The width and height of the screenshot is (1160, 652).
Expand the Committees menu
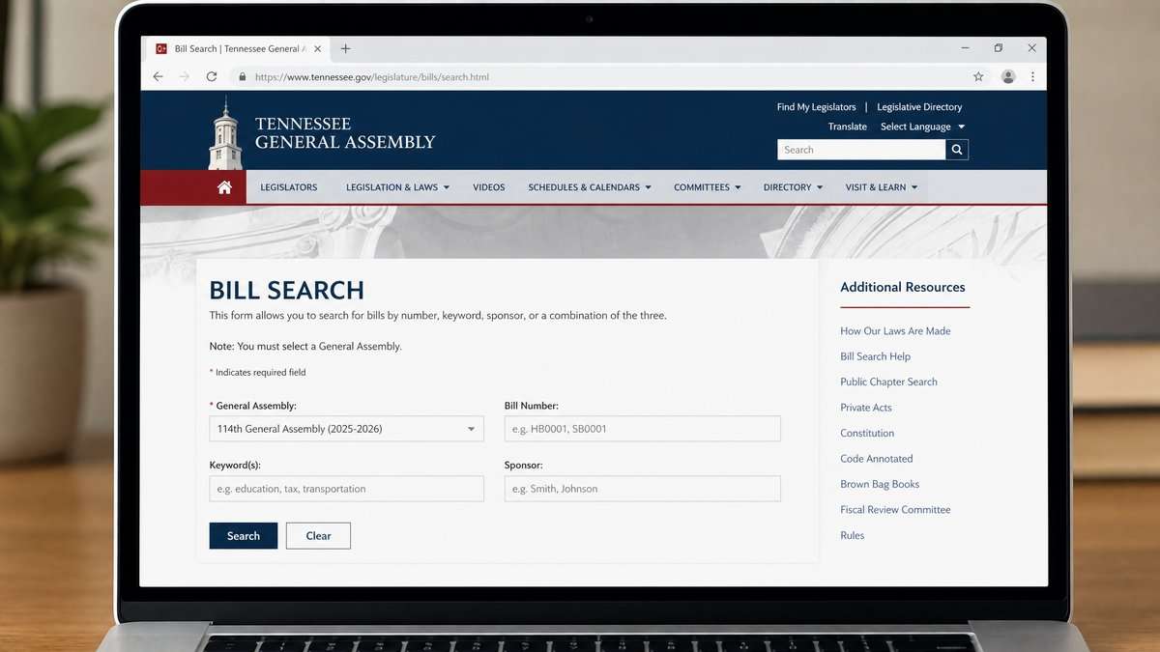click(708, 187)
